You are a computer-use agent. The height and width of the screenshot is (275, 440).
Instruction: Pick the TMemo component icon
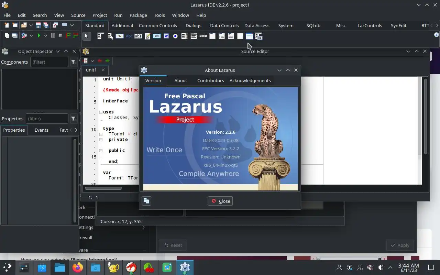(147, 36)
